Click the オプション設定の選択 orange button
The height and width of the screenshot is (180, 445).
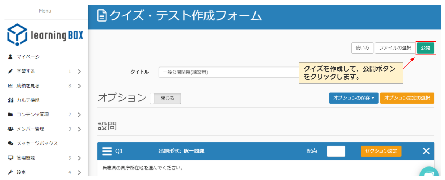coord(407,98)
